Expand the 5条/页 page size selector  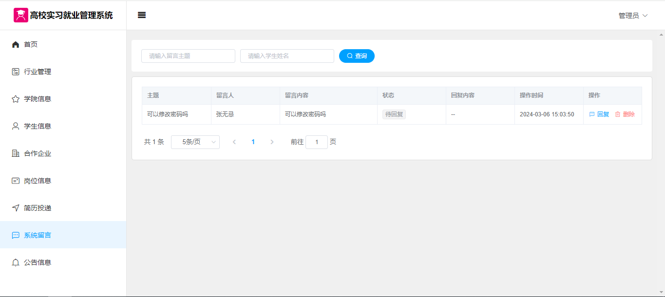pyautogui.click(x=195, y=142)
